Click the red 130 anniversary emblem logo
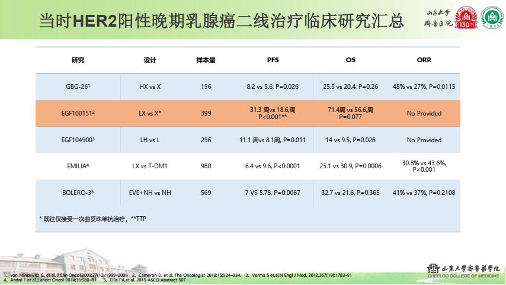 click(466, 17)
